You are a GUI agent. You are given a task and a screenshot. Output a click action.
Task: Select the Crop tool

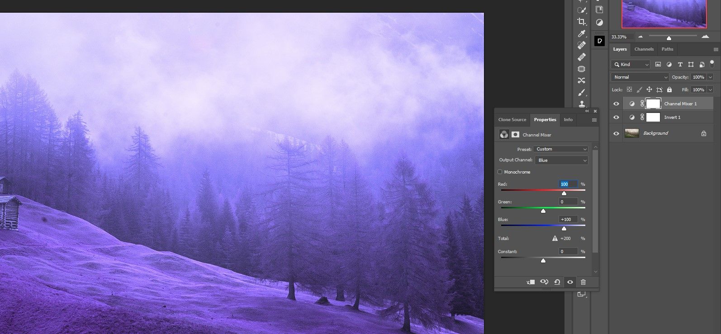point(582,22)
